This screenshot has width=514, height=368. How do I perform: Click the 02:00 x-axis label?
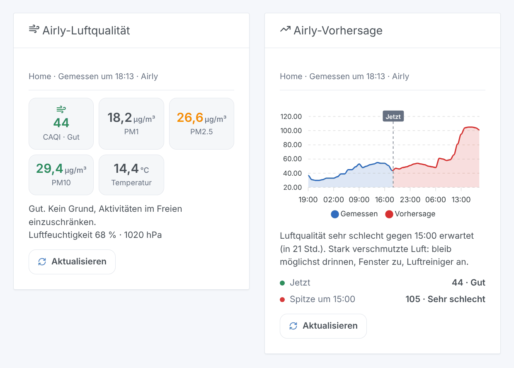[334, 200]
